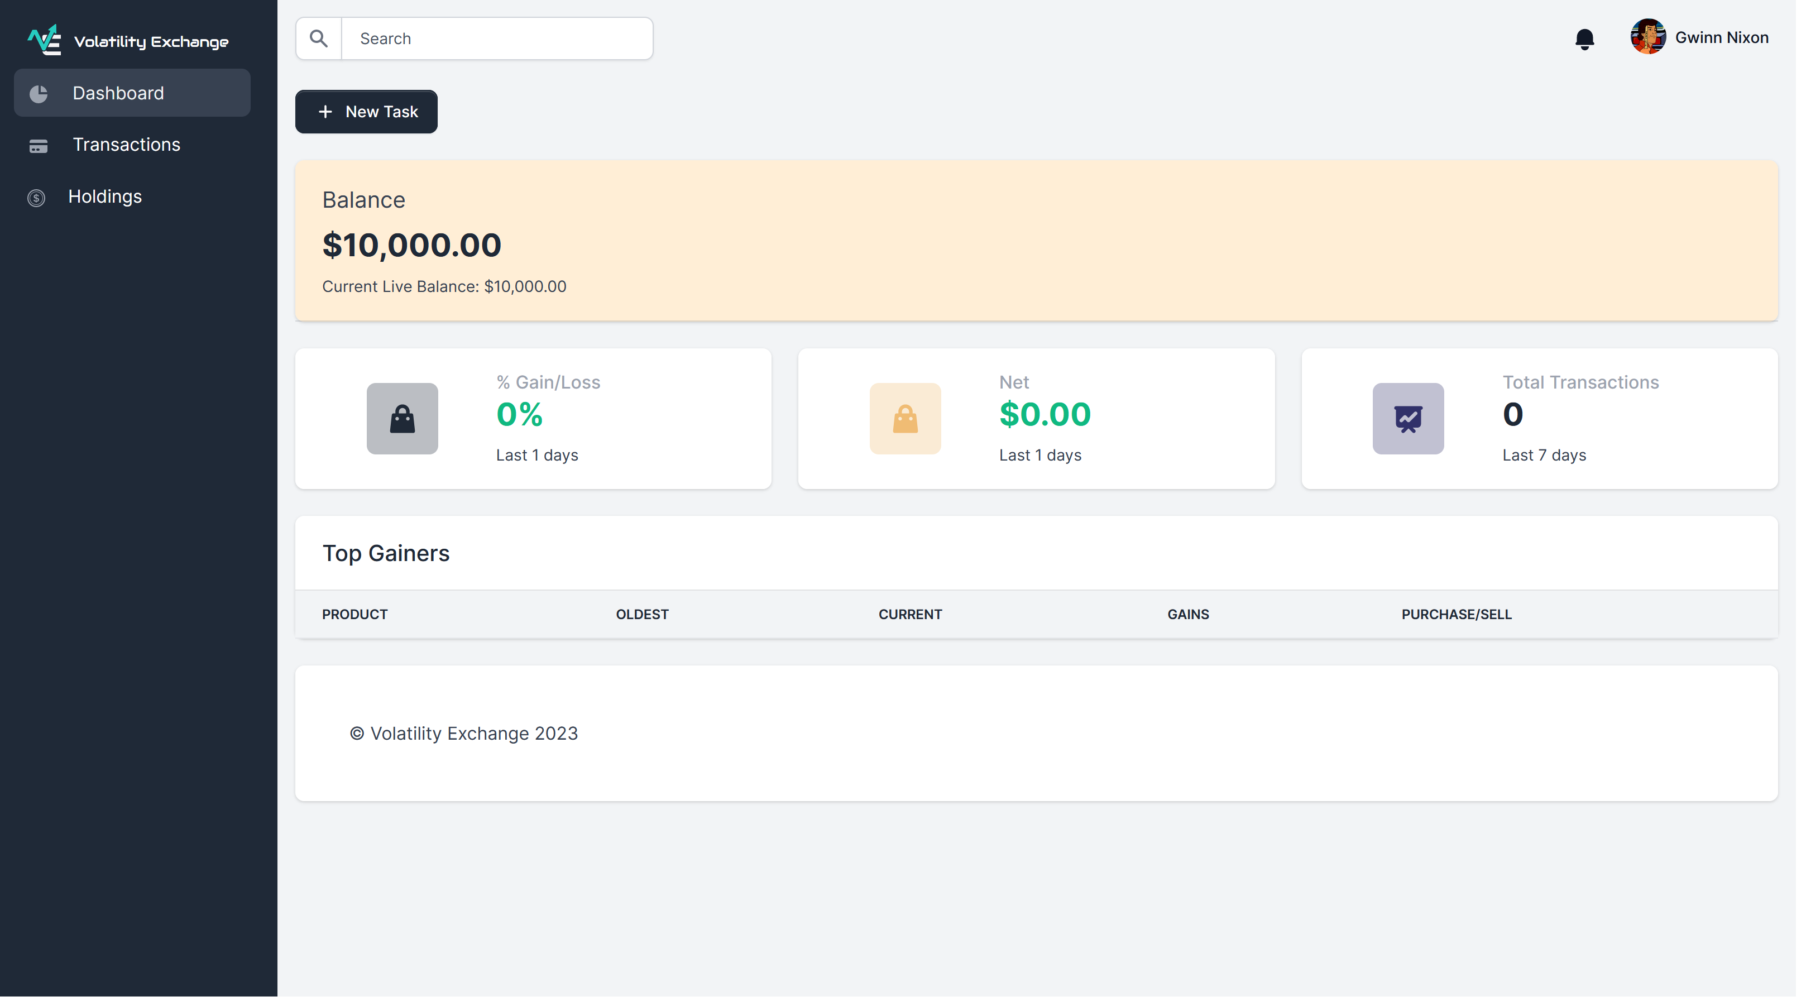Click the 'Net' label
The image size is (1806, 1006).
1019,384
